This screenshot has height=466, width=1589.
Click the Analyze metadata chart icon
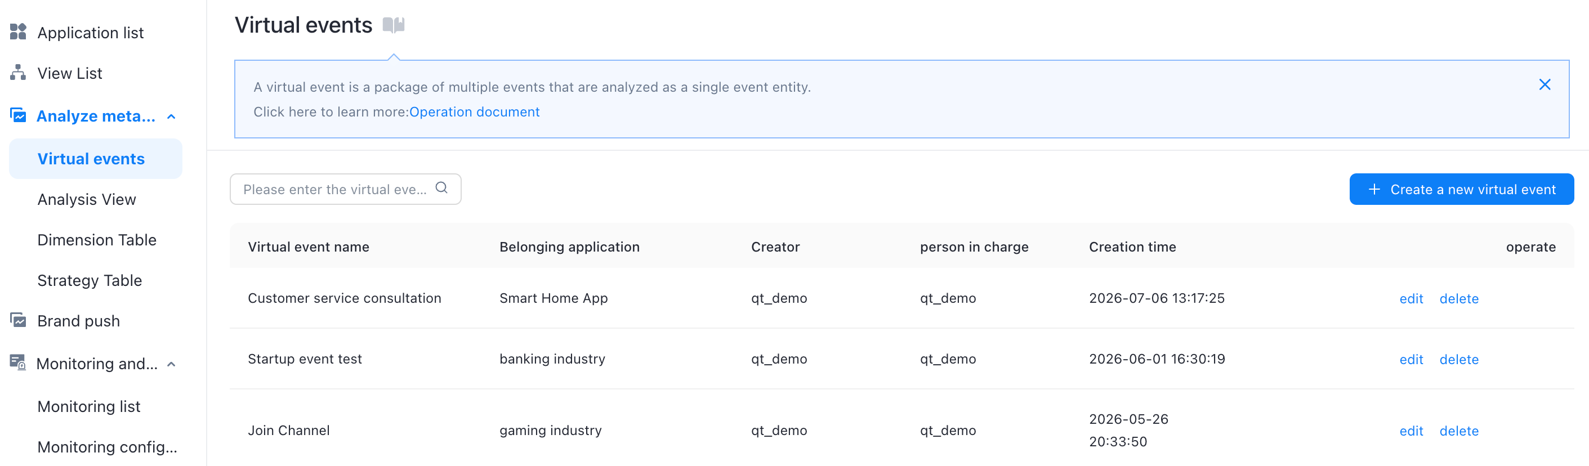(18, 115)
